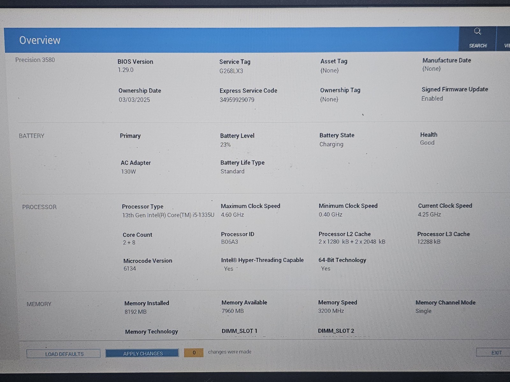Select AC Adapter value 130W
510x382 pixels.
pyautogui.click(x=128, y=172)
